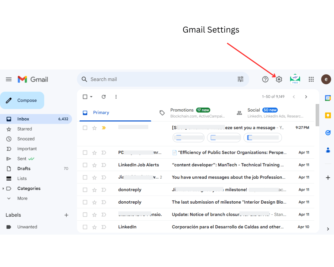Compose a new email

click(22, 100)
